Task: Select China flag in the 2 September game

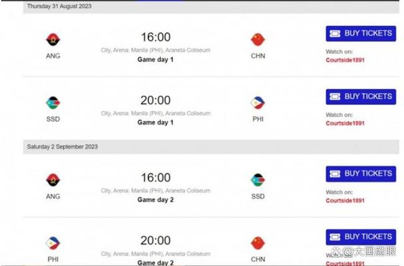Action: click(258, 243)
